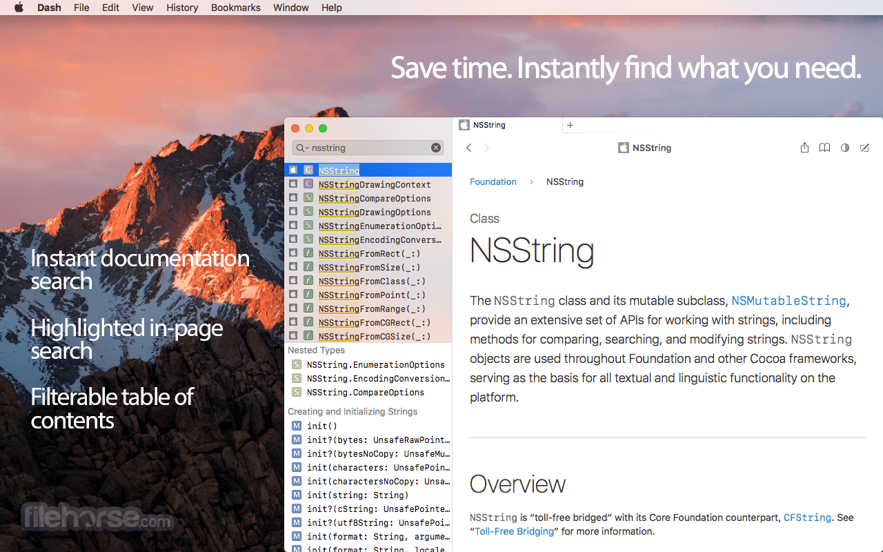
Task: Open the Apple menu
Action: coord(19,8)
